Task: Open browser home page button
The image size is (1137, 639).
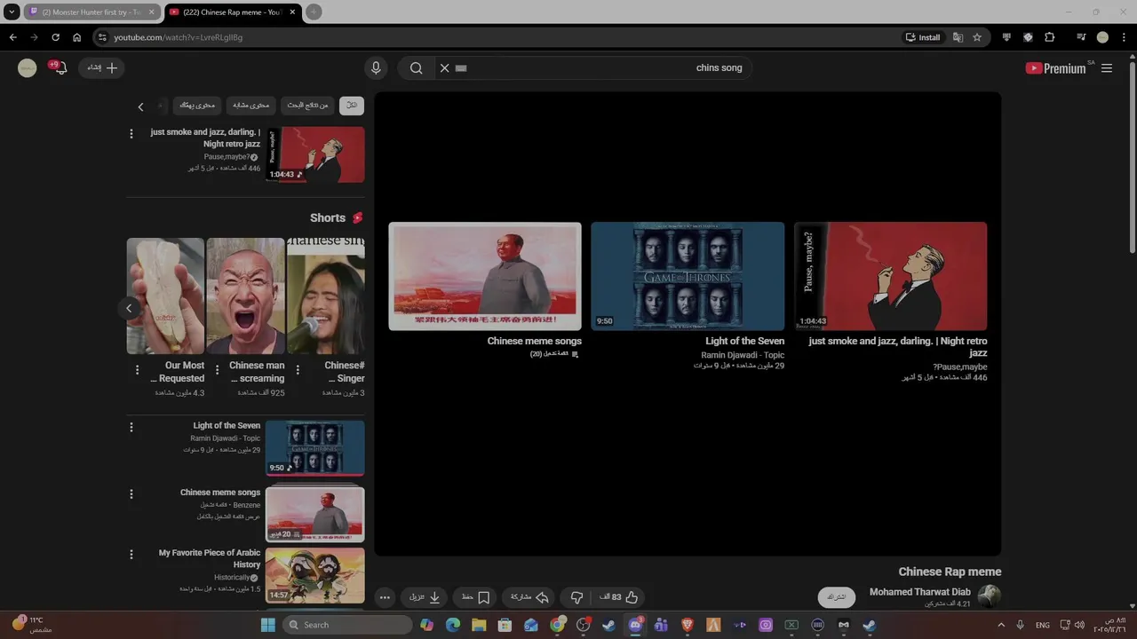Action: (77, 37)
